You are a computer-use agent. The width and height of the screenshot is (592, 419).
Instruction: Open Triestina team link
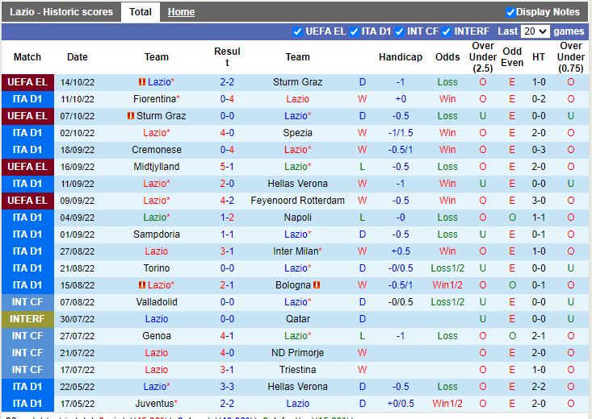297,370
